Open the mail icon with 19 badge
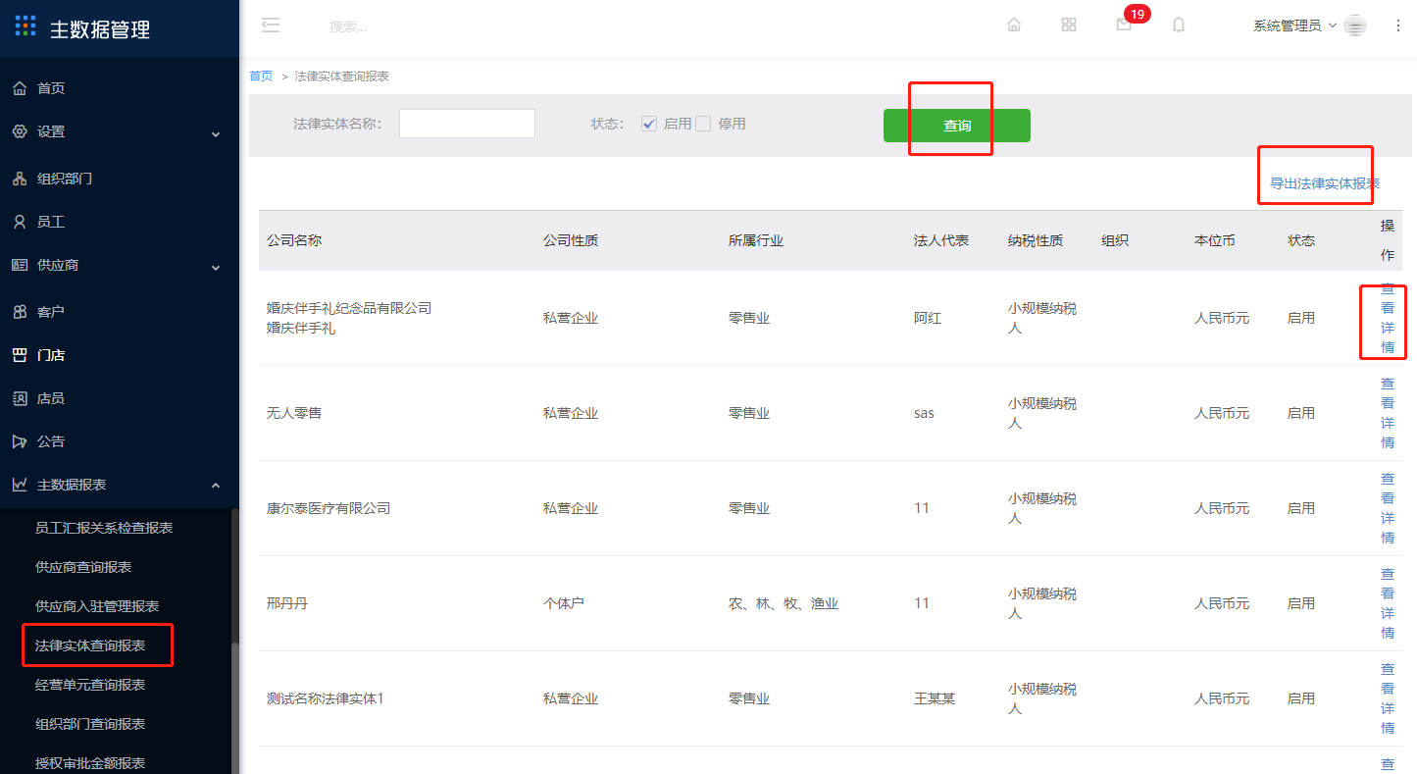 point(1124,26)
